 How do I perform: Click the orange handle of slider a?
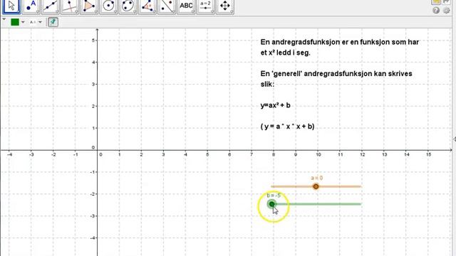point(316,186)
